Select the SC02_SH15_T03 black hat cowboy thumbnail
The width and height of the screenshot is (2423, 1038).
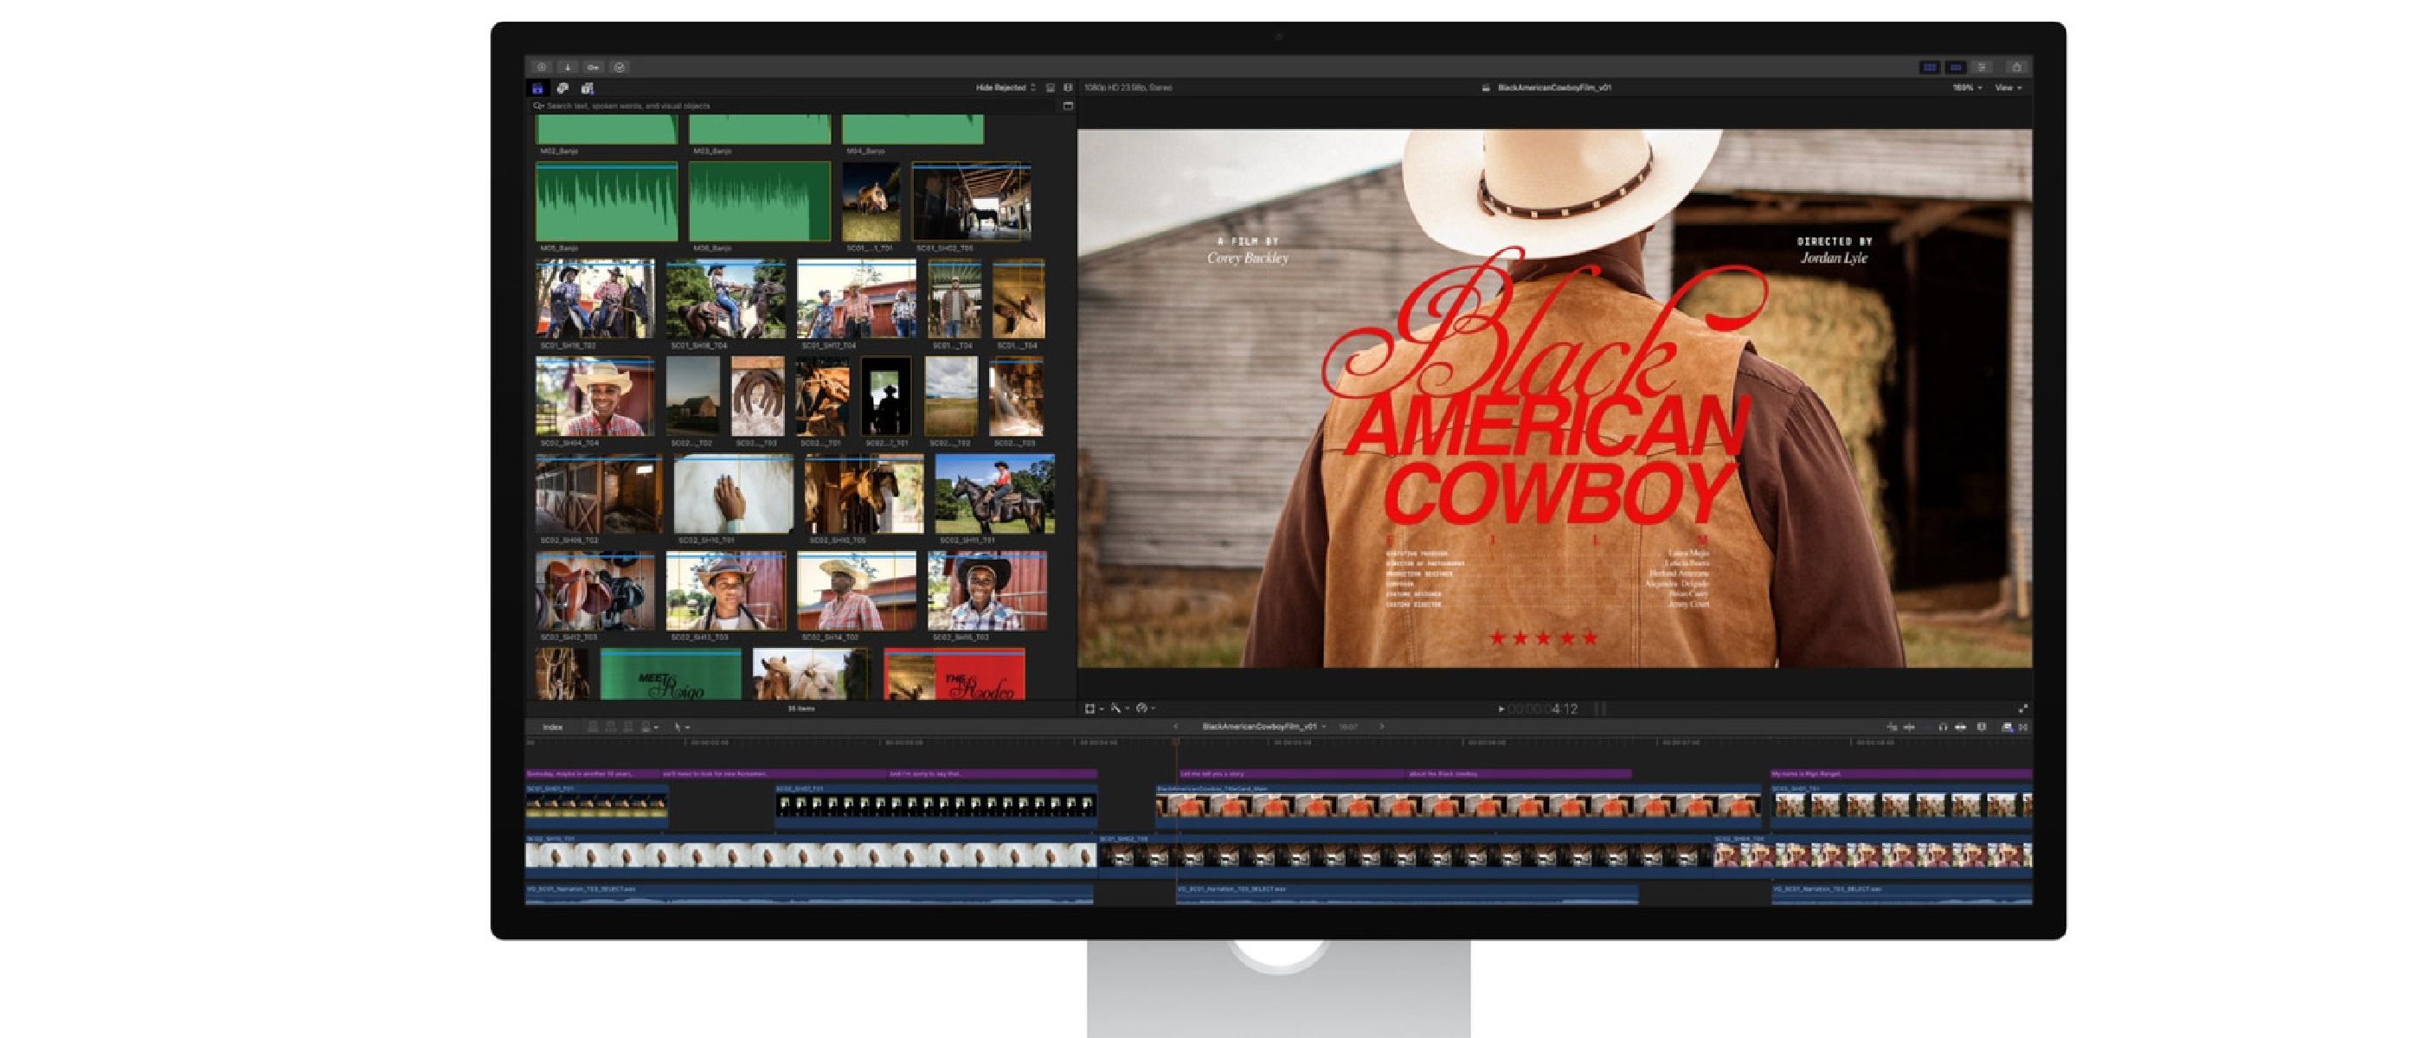coord(987,591)
